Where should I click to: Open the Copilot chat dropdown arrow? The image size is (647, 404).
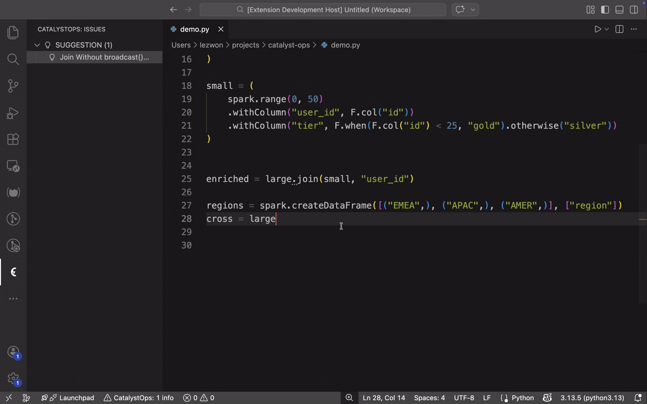pos(473,10)
